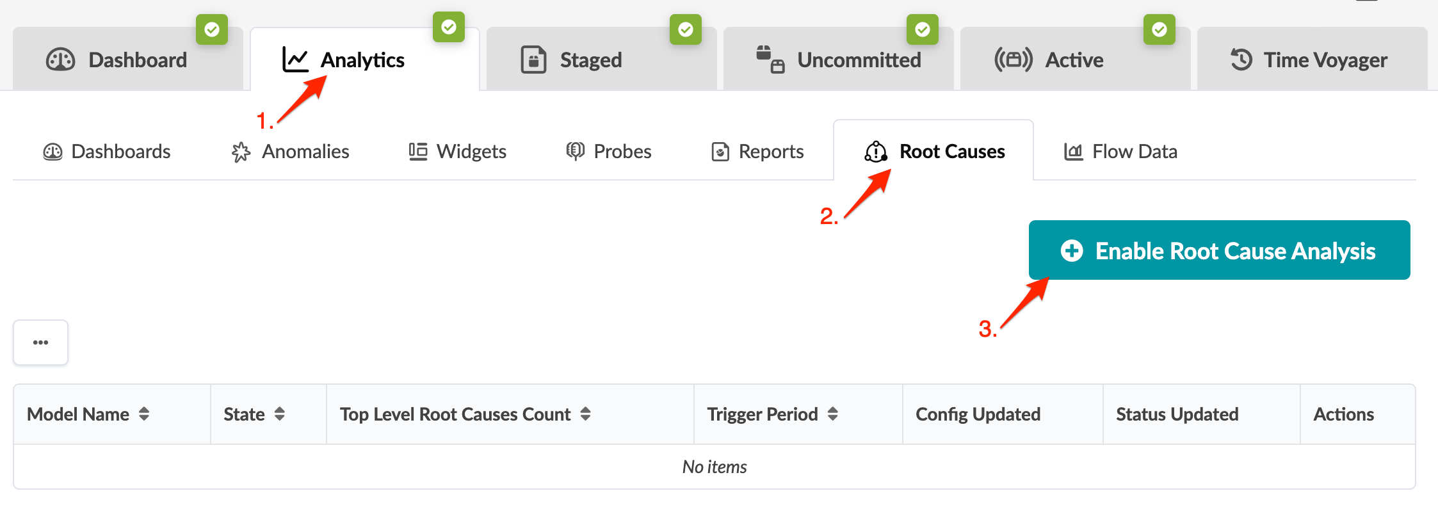The image size is (1438, 507).
Task: Click Enable Root Cause Analysis button
Action: [1219, 250]
